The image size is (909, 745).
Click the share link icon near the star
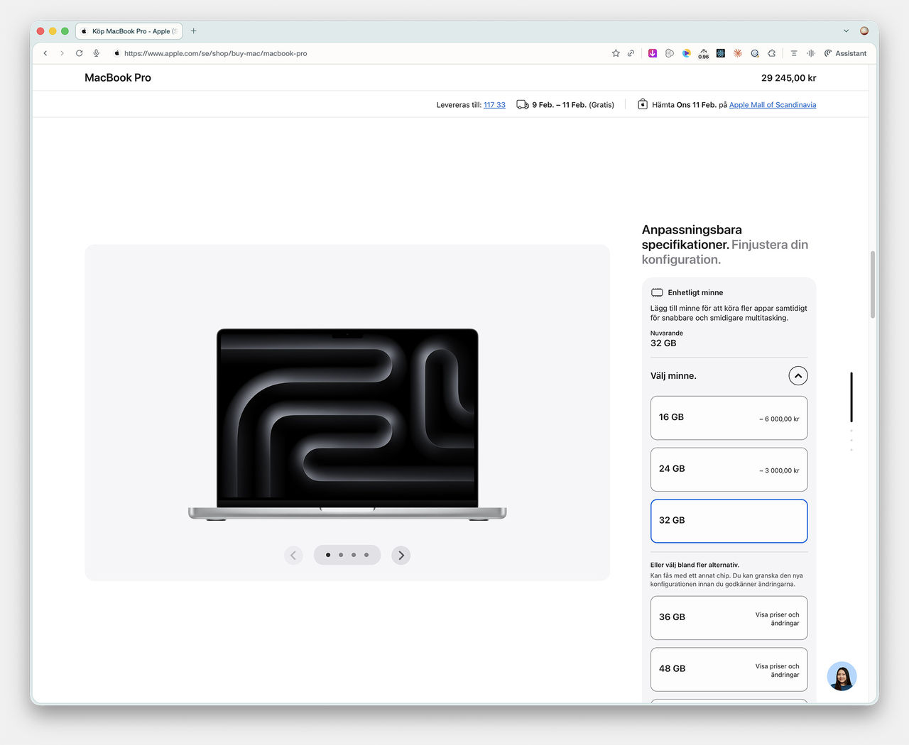(631, 53)
